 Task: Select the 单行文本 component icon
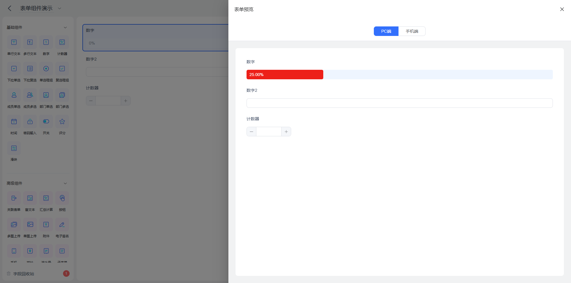tap(14, 42)
